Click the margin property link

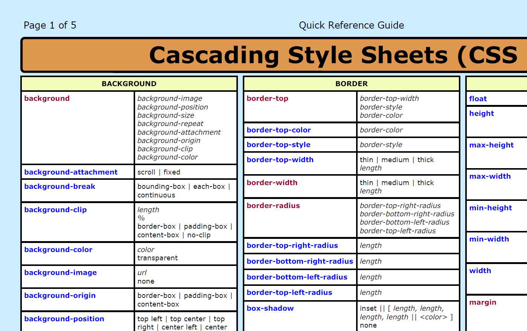(483, 302)
